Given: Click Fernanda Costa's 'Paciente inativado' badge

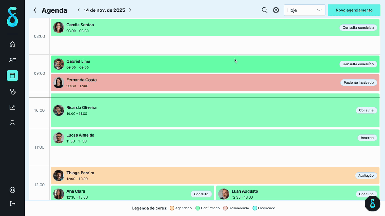Looking at the screenshot, I should click(x=359, y=82).
